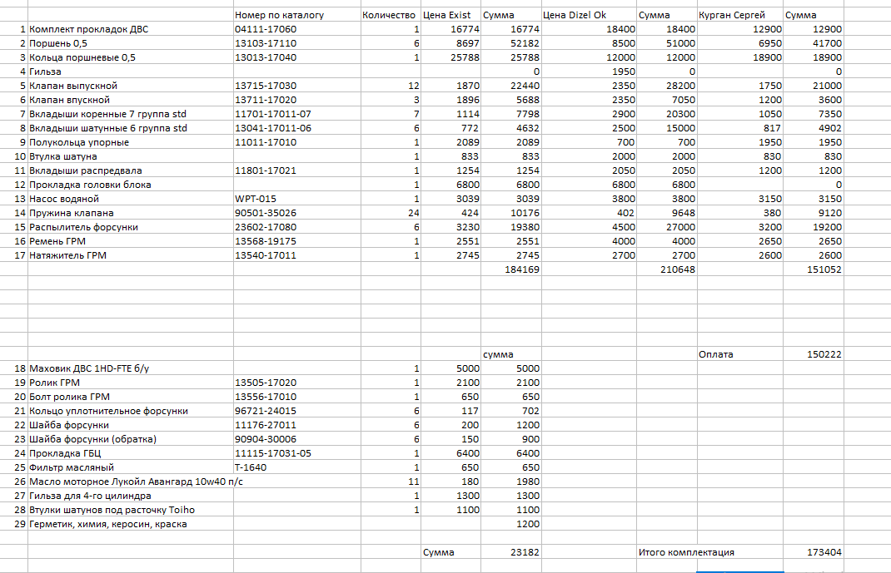Select the 'Номер по каталогу' header cell

(297, 15)
